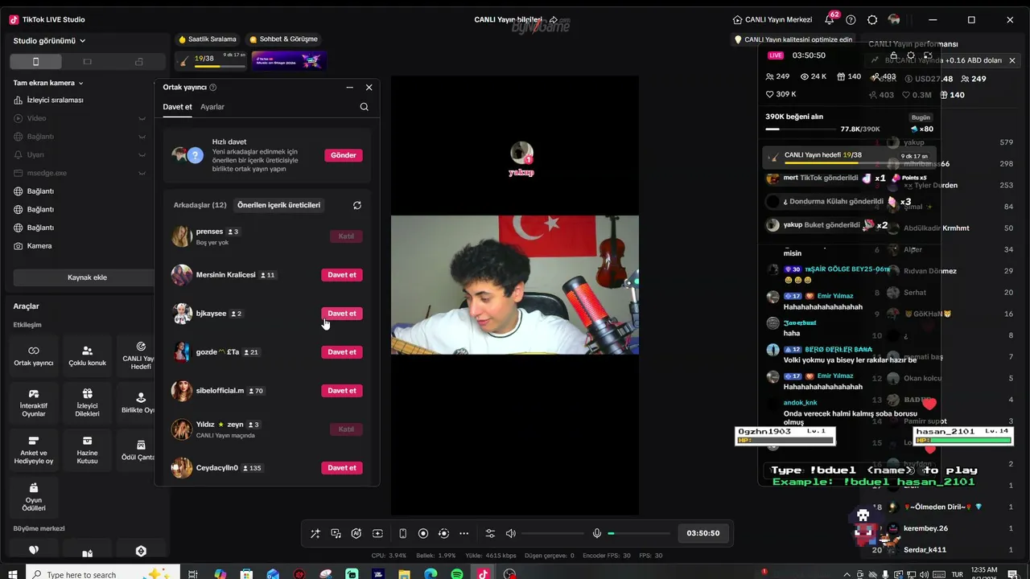Click the phone orientation icon in bottom toolbar
This screenshot has height=579, width=1030.
click(402, 533)
